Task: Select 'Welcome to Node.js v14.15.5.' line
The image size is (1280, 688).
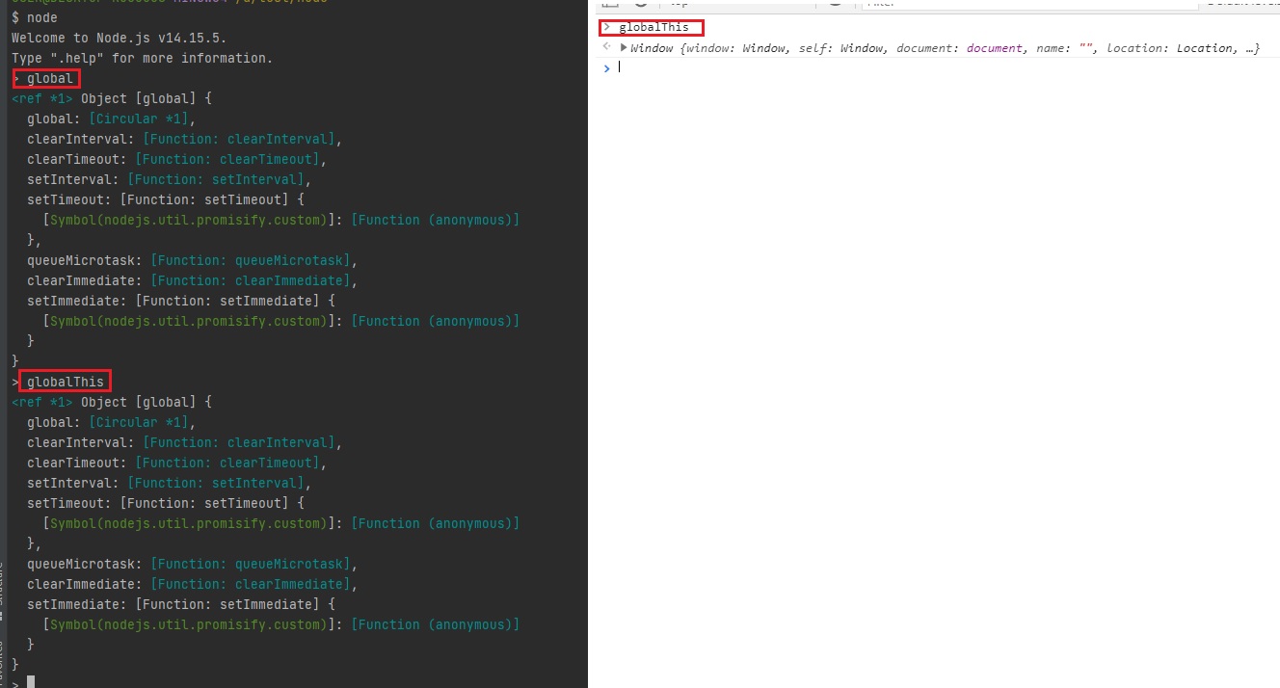Action: 120,38
